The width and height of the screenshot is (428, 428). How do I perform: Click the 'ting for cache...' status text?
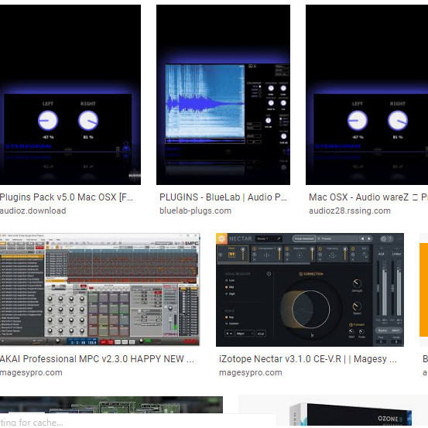coord(32,423)
